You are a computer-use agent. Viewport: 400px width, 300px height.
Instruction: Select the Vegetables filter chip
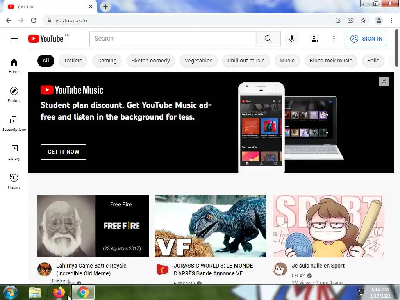(198, 61)
